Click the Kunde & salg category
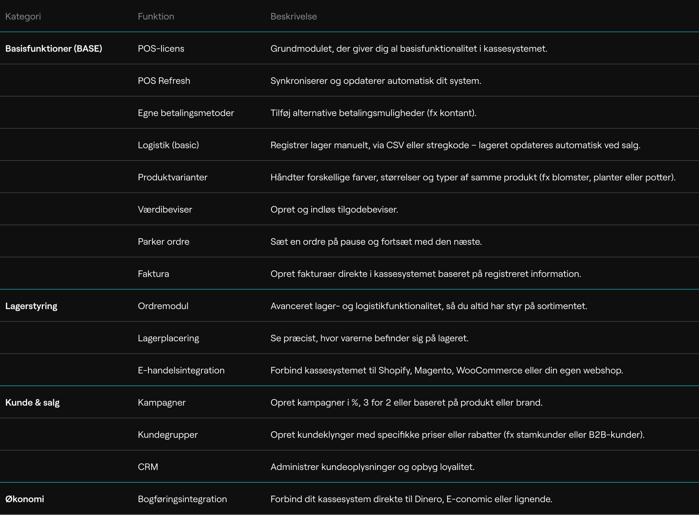The image size is (699, 515). tap(32, 403)
